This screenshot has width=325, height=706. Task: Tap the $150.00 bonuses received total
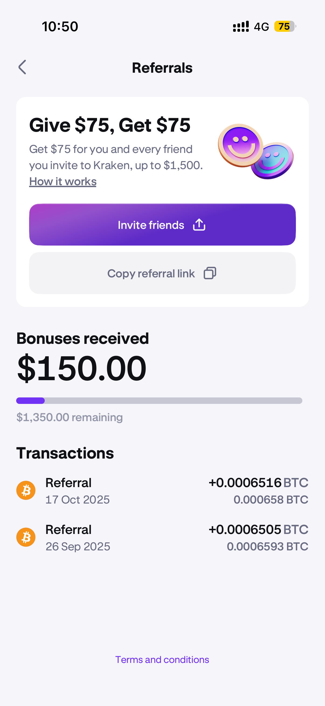tap(82, 368)
